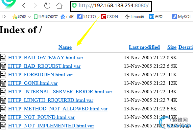Open HTTP_NOT_IMPLEMENTED.html.var file link

click(x=51, y=126)
